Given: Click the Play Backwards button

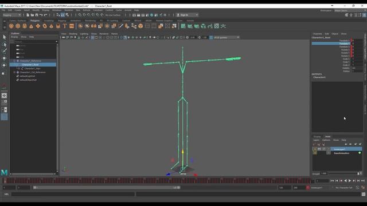Looking at the screenshot, I should tap(345, 181).
